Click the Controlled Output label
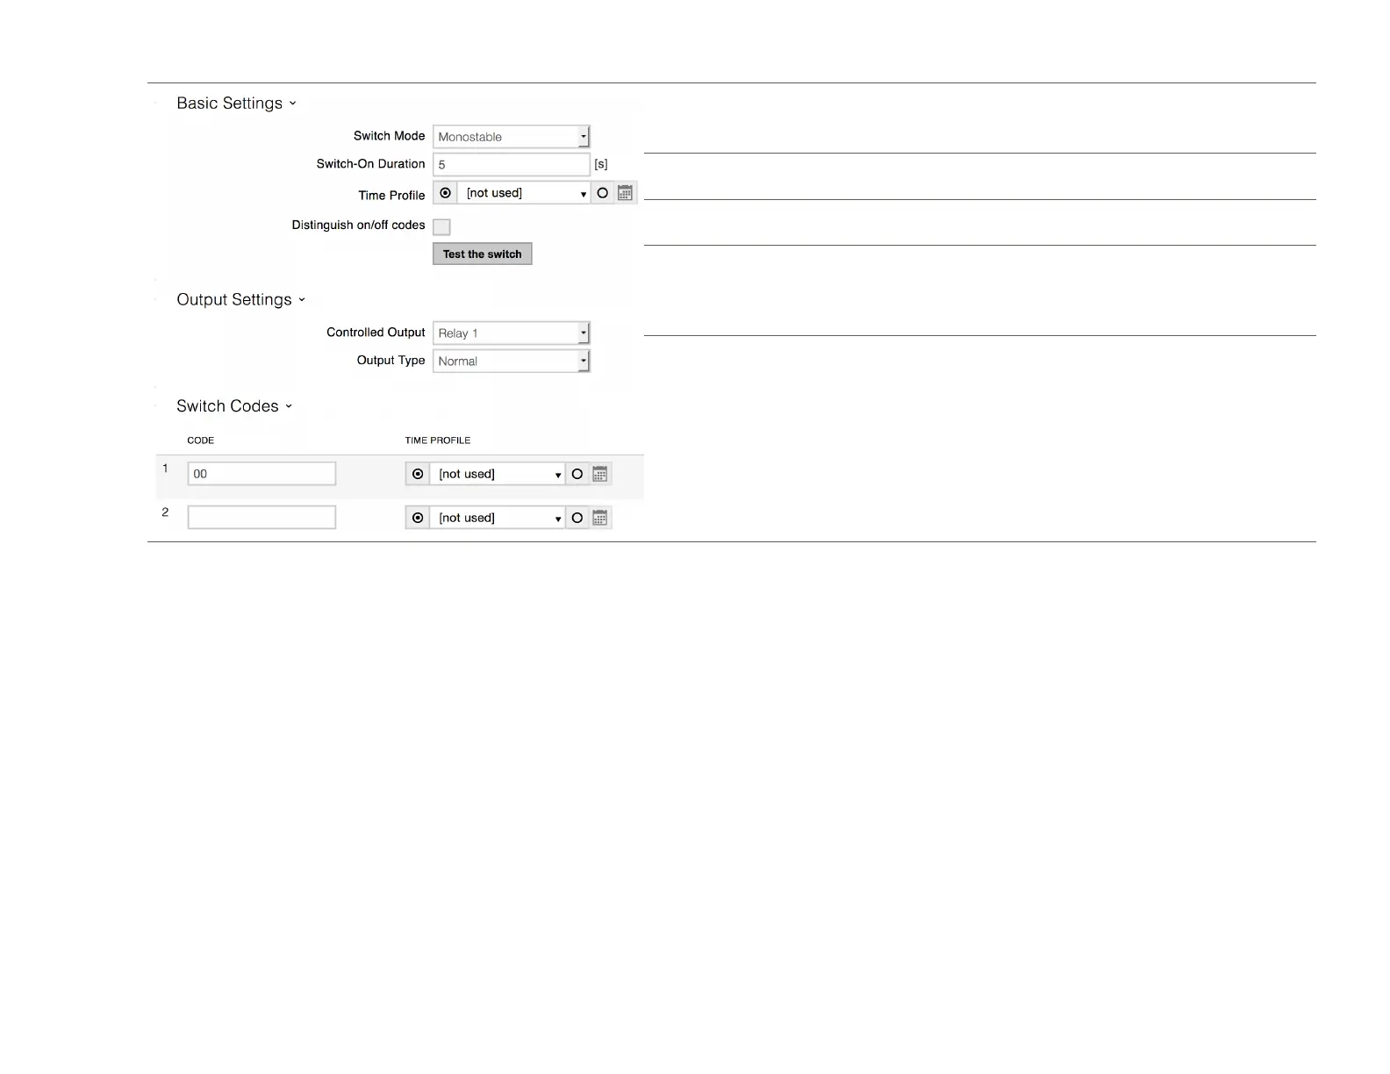 (376, 333)
